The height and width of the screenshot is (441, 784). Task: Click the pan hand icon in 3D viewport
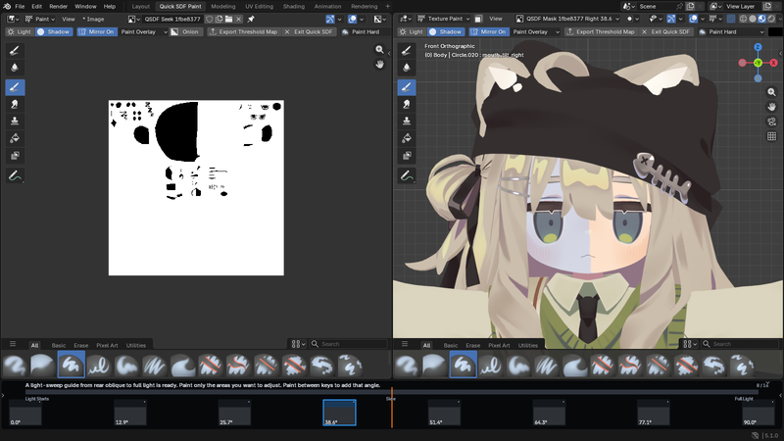[x=771, y=107]
